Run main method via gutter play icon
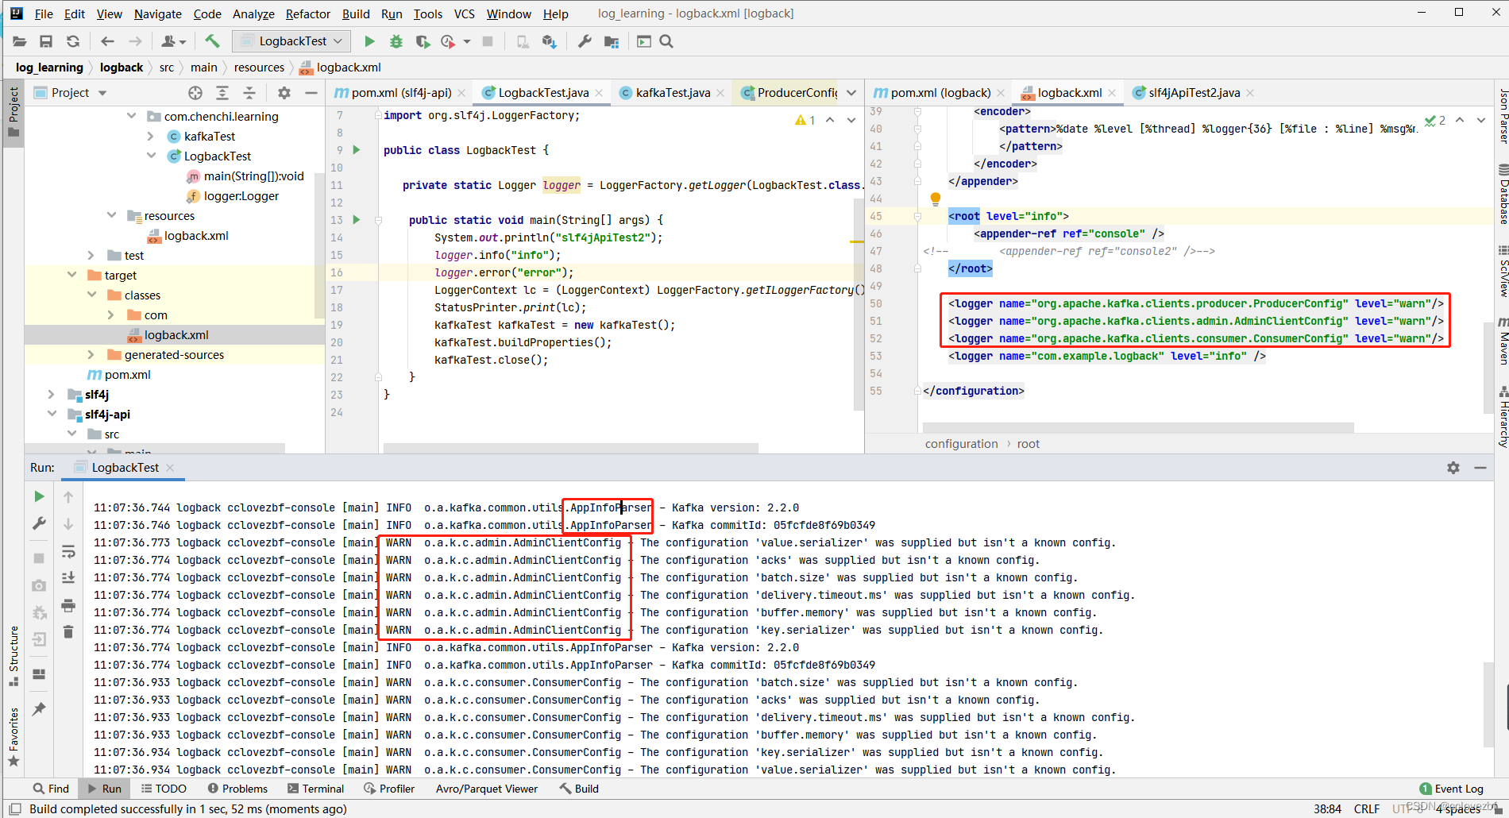Viewport: 1509px width, 818px height. 356,219
